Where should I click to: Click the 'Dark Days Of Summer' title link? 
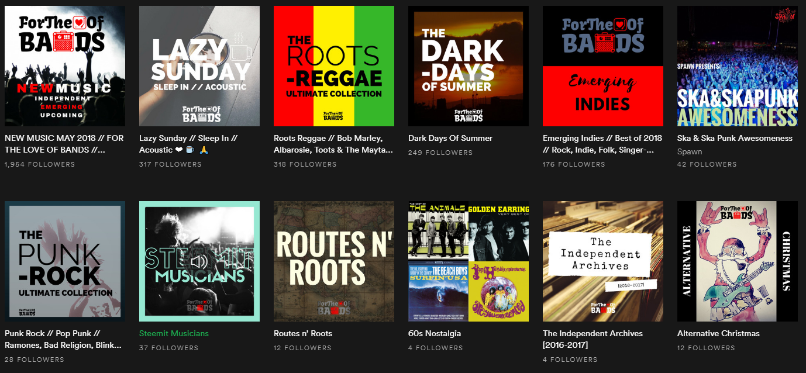pos(450,139)
